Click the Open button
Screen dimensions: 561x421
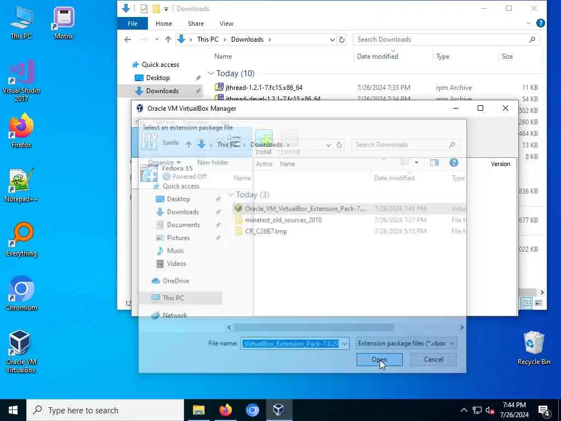pos(379,360)
